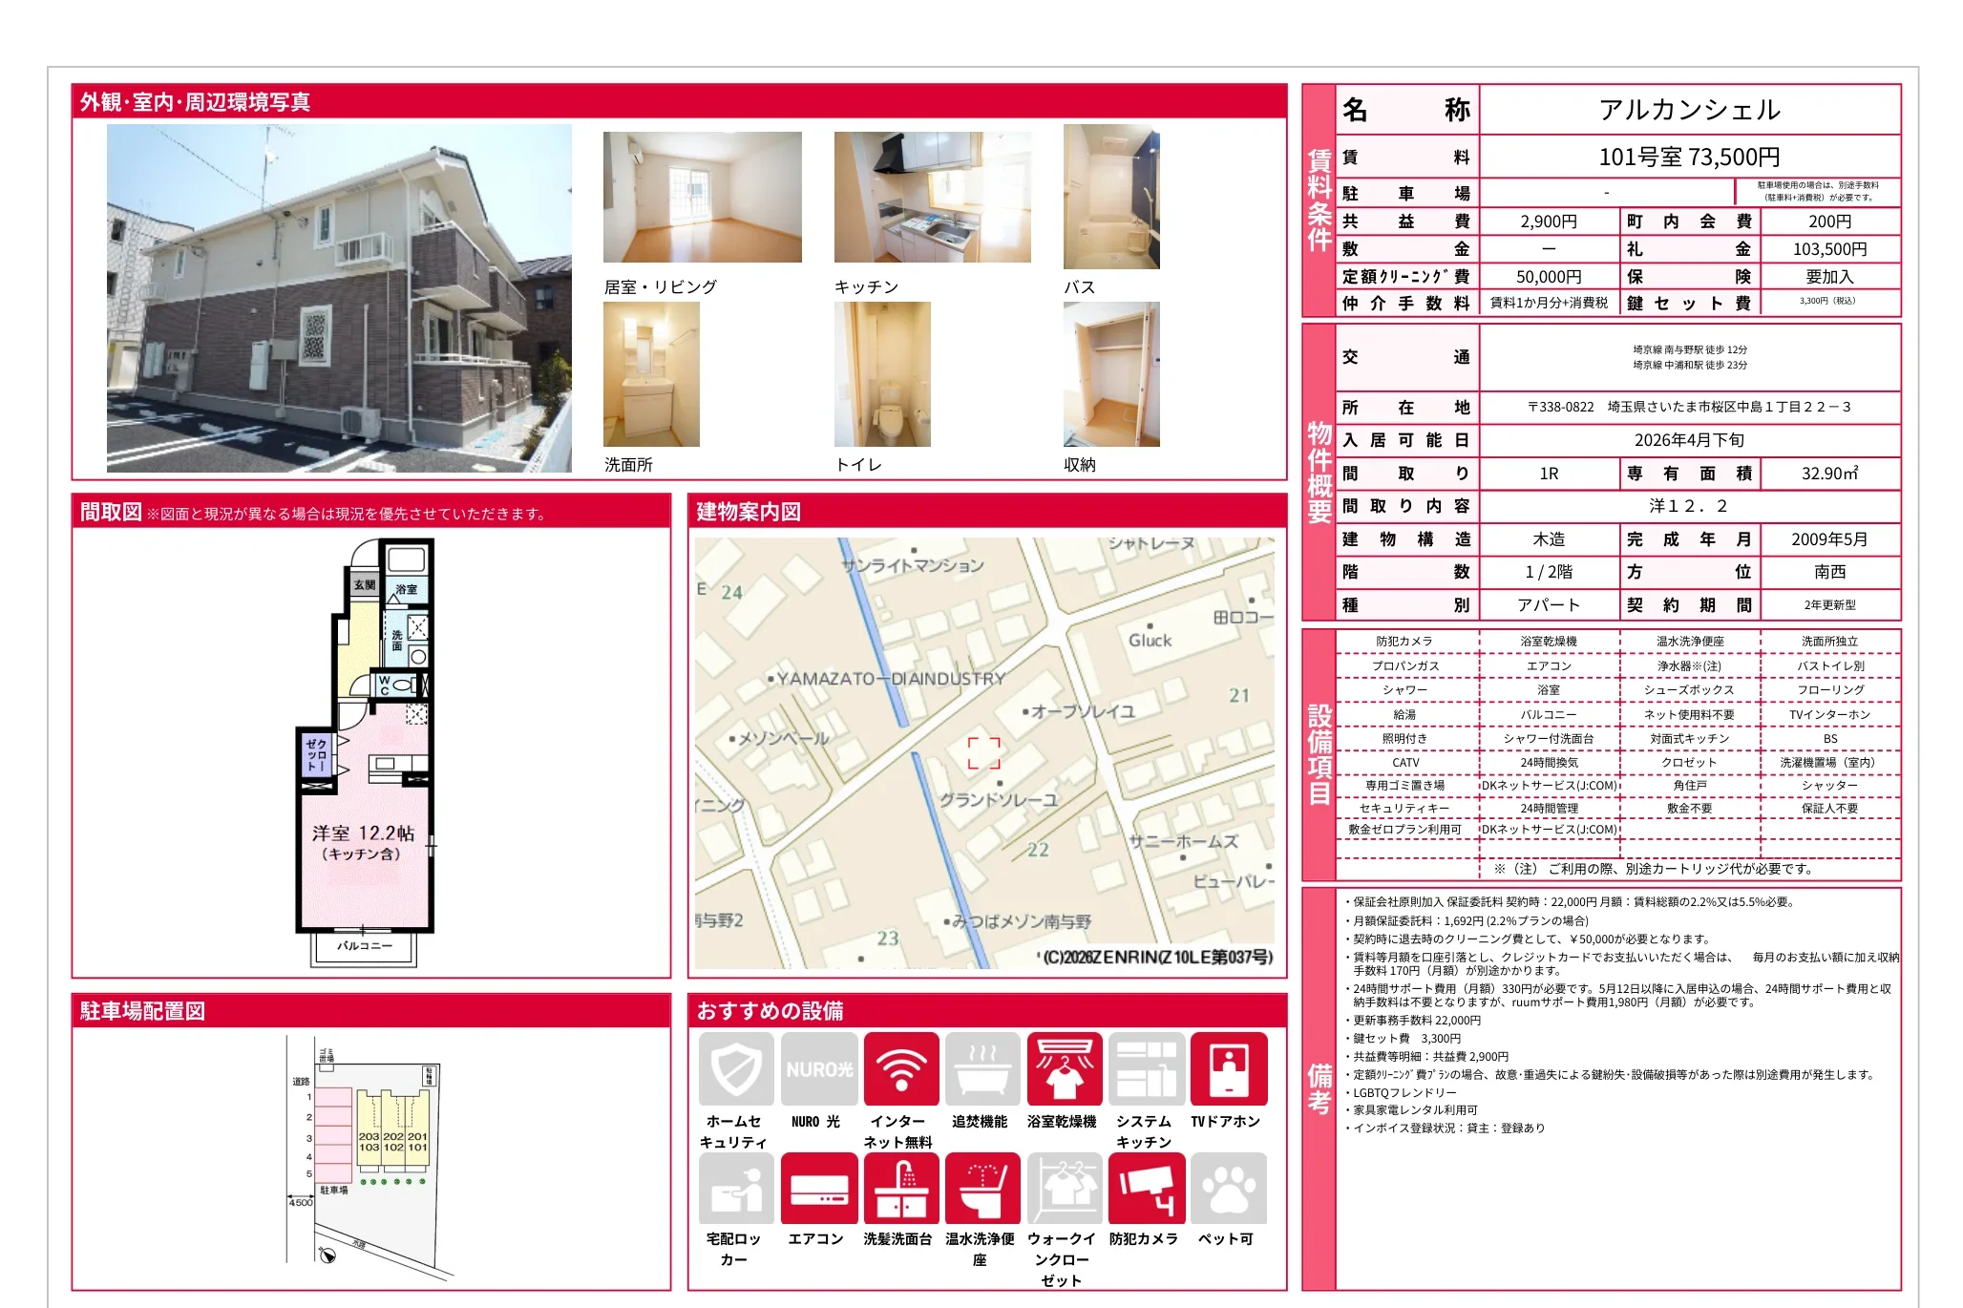Screen dimensions: 1963x1308
Task: Click the Home Security shield icon
Action: tap(736, 1068)
